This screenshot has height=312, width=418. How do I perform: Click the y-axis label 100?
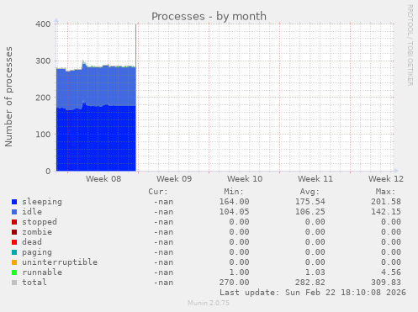(x=43, y=135)
